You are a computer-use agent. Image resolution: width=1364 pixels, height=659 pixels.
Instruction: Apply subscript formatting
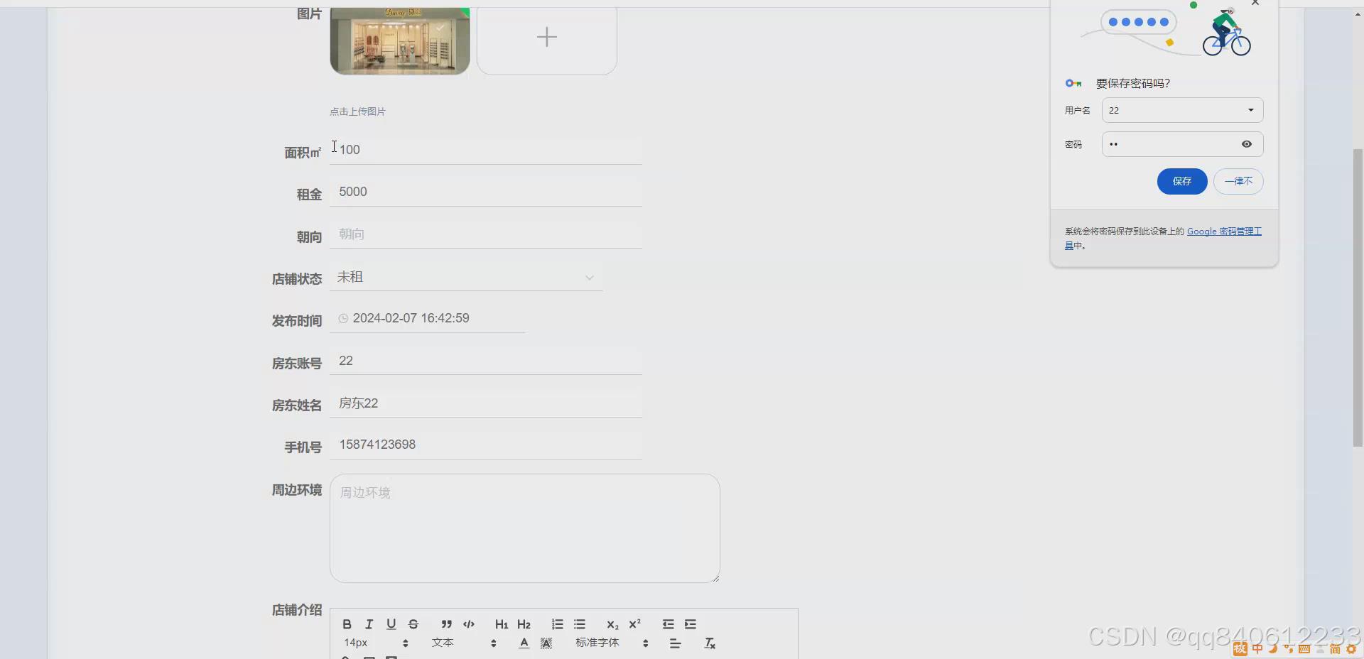(x=612, y=624)
